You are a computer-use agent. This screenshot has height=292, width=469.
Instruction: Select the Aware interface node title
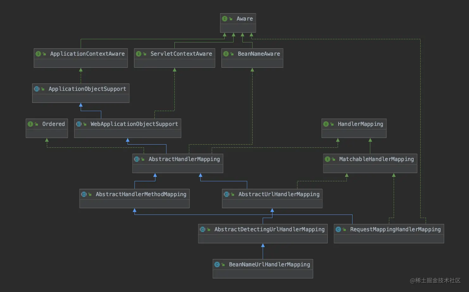(244, 19)
